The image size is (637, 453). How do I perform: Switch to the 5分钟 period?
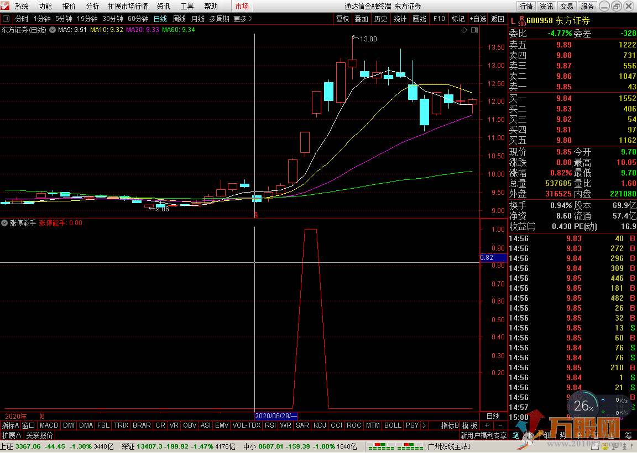coord(64,19)
